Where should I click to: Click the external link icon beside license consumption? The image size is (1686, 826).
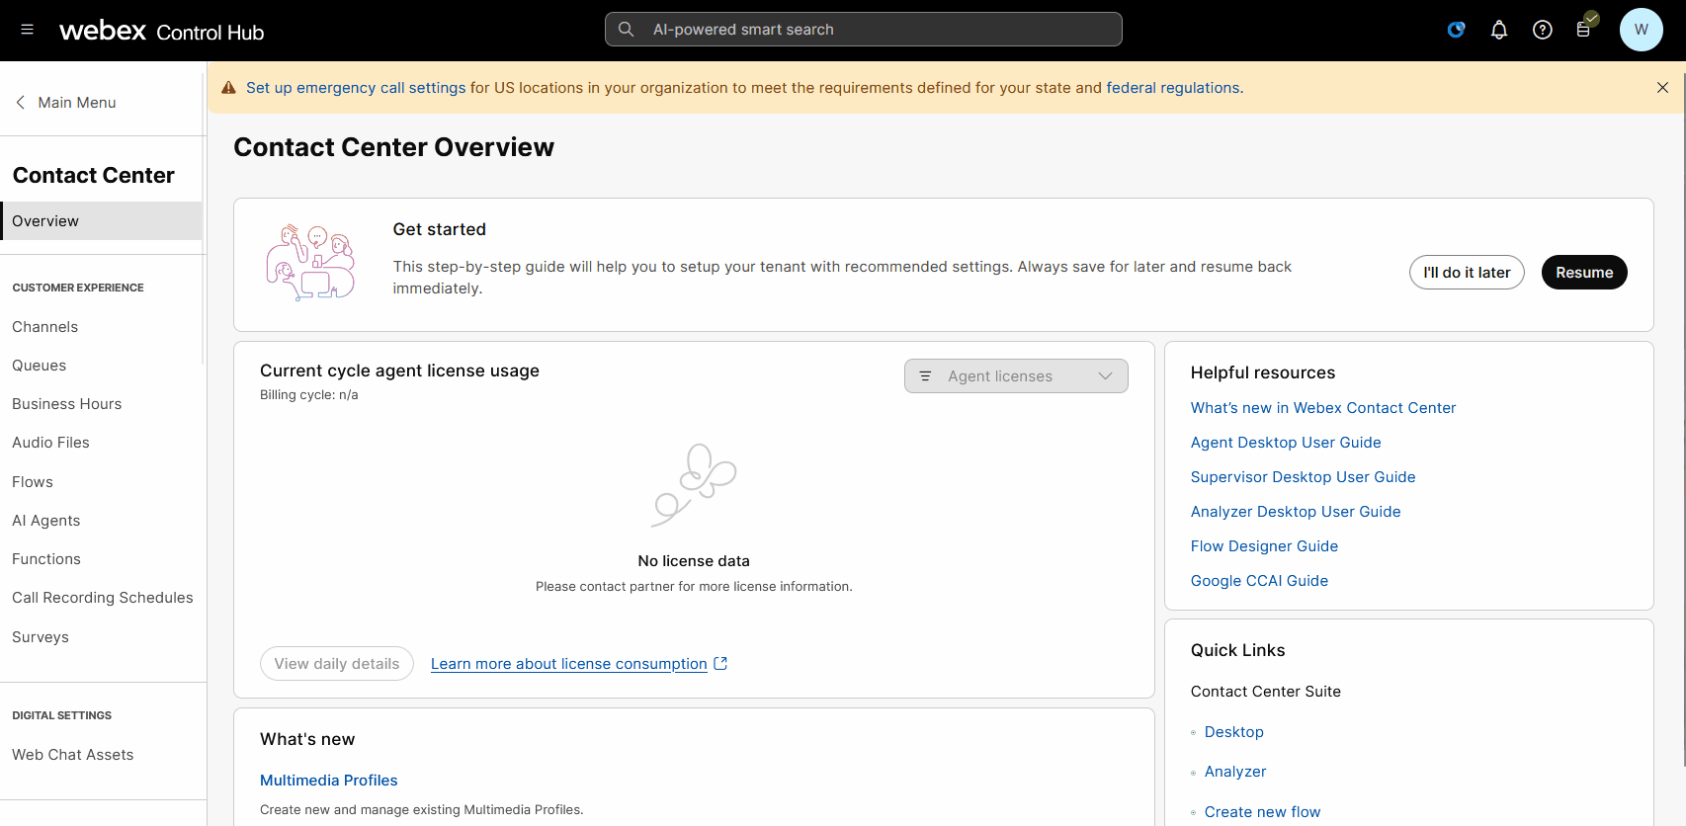[x=720, y=664]
